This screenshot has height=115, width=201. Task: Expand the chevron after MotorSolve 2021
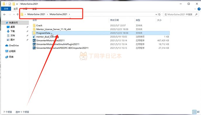(x=47, y=14)
